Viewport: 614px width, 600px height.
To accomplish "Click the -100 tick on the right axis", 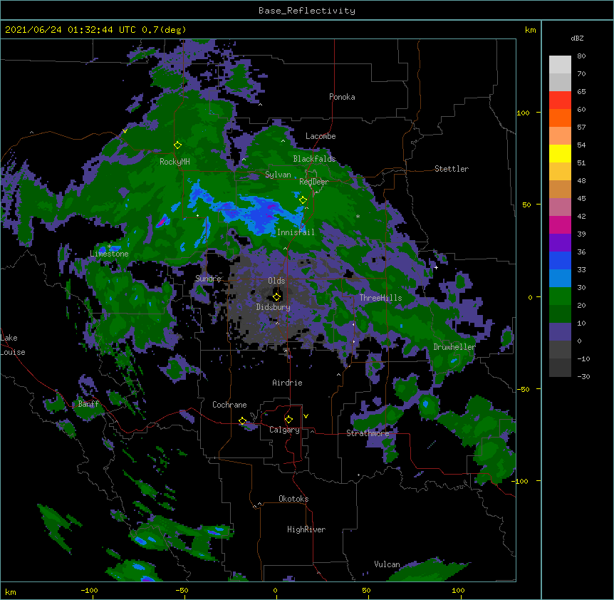I will pyautogui.click(x=521, y=481).
